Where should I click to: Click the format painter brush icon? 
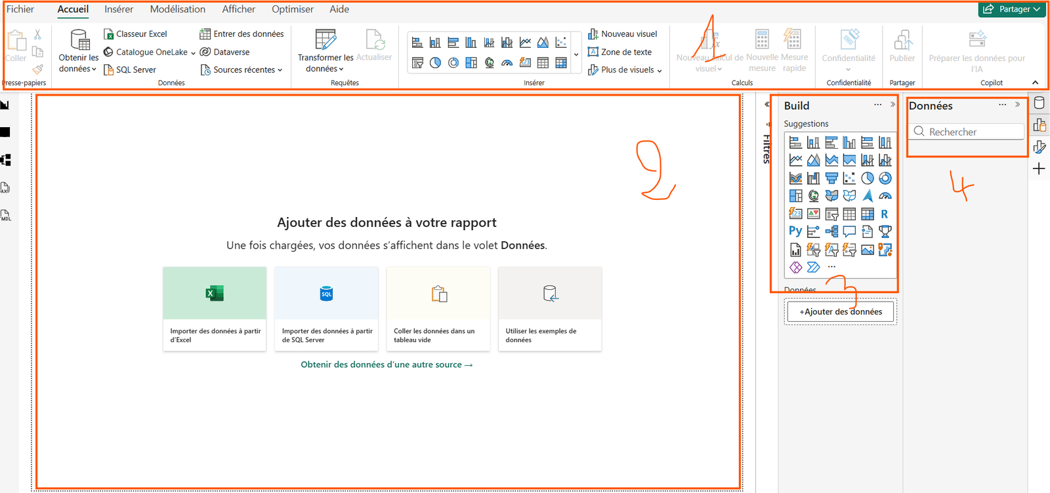(37, 69)
